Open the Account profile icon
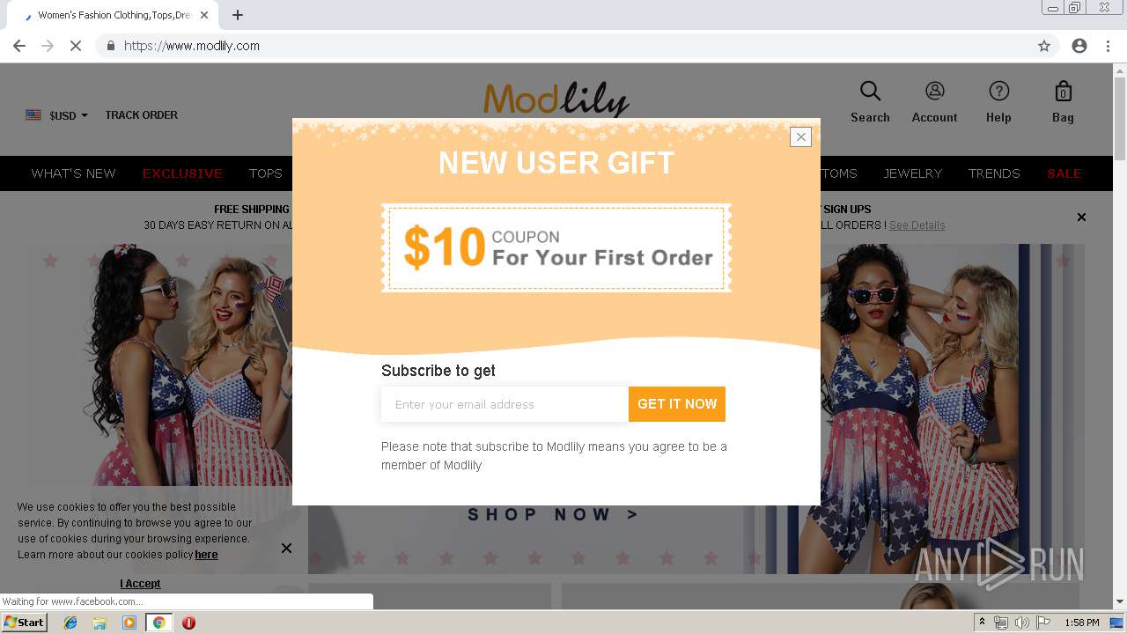1127x634 pixels. pos(934,91)
